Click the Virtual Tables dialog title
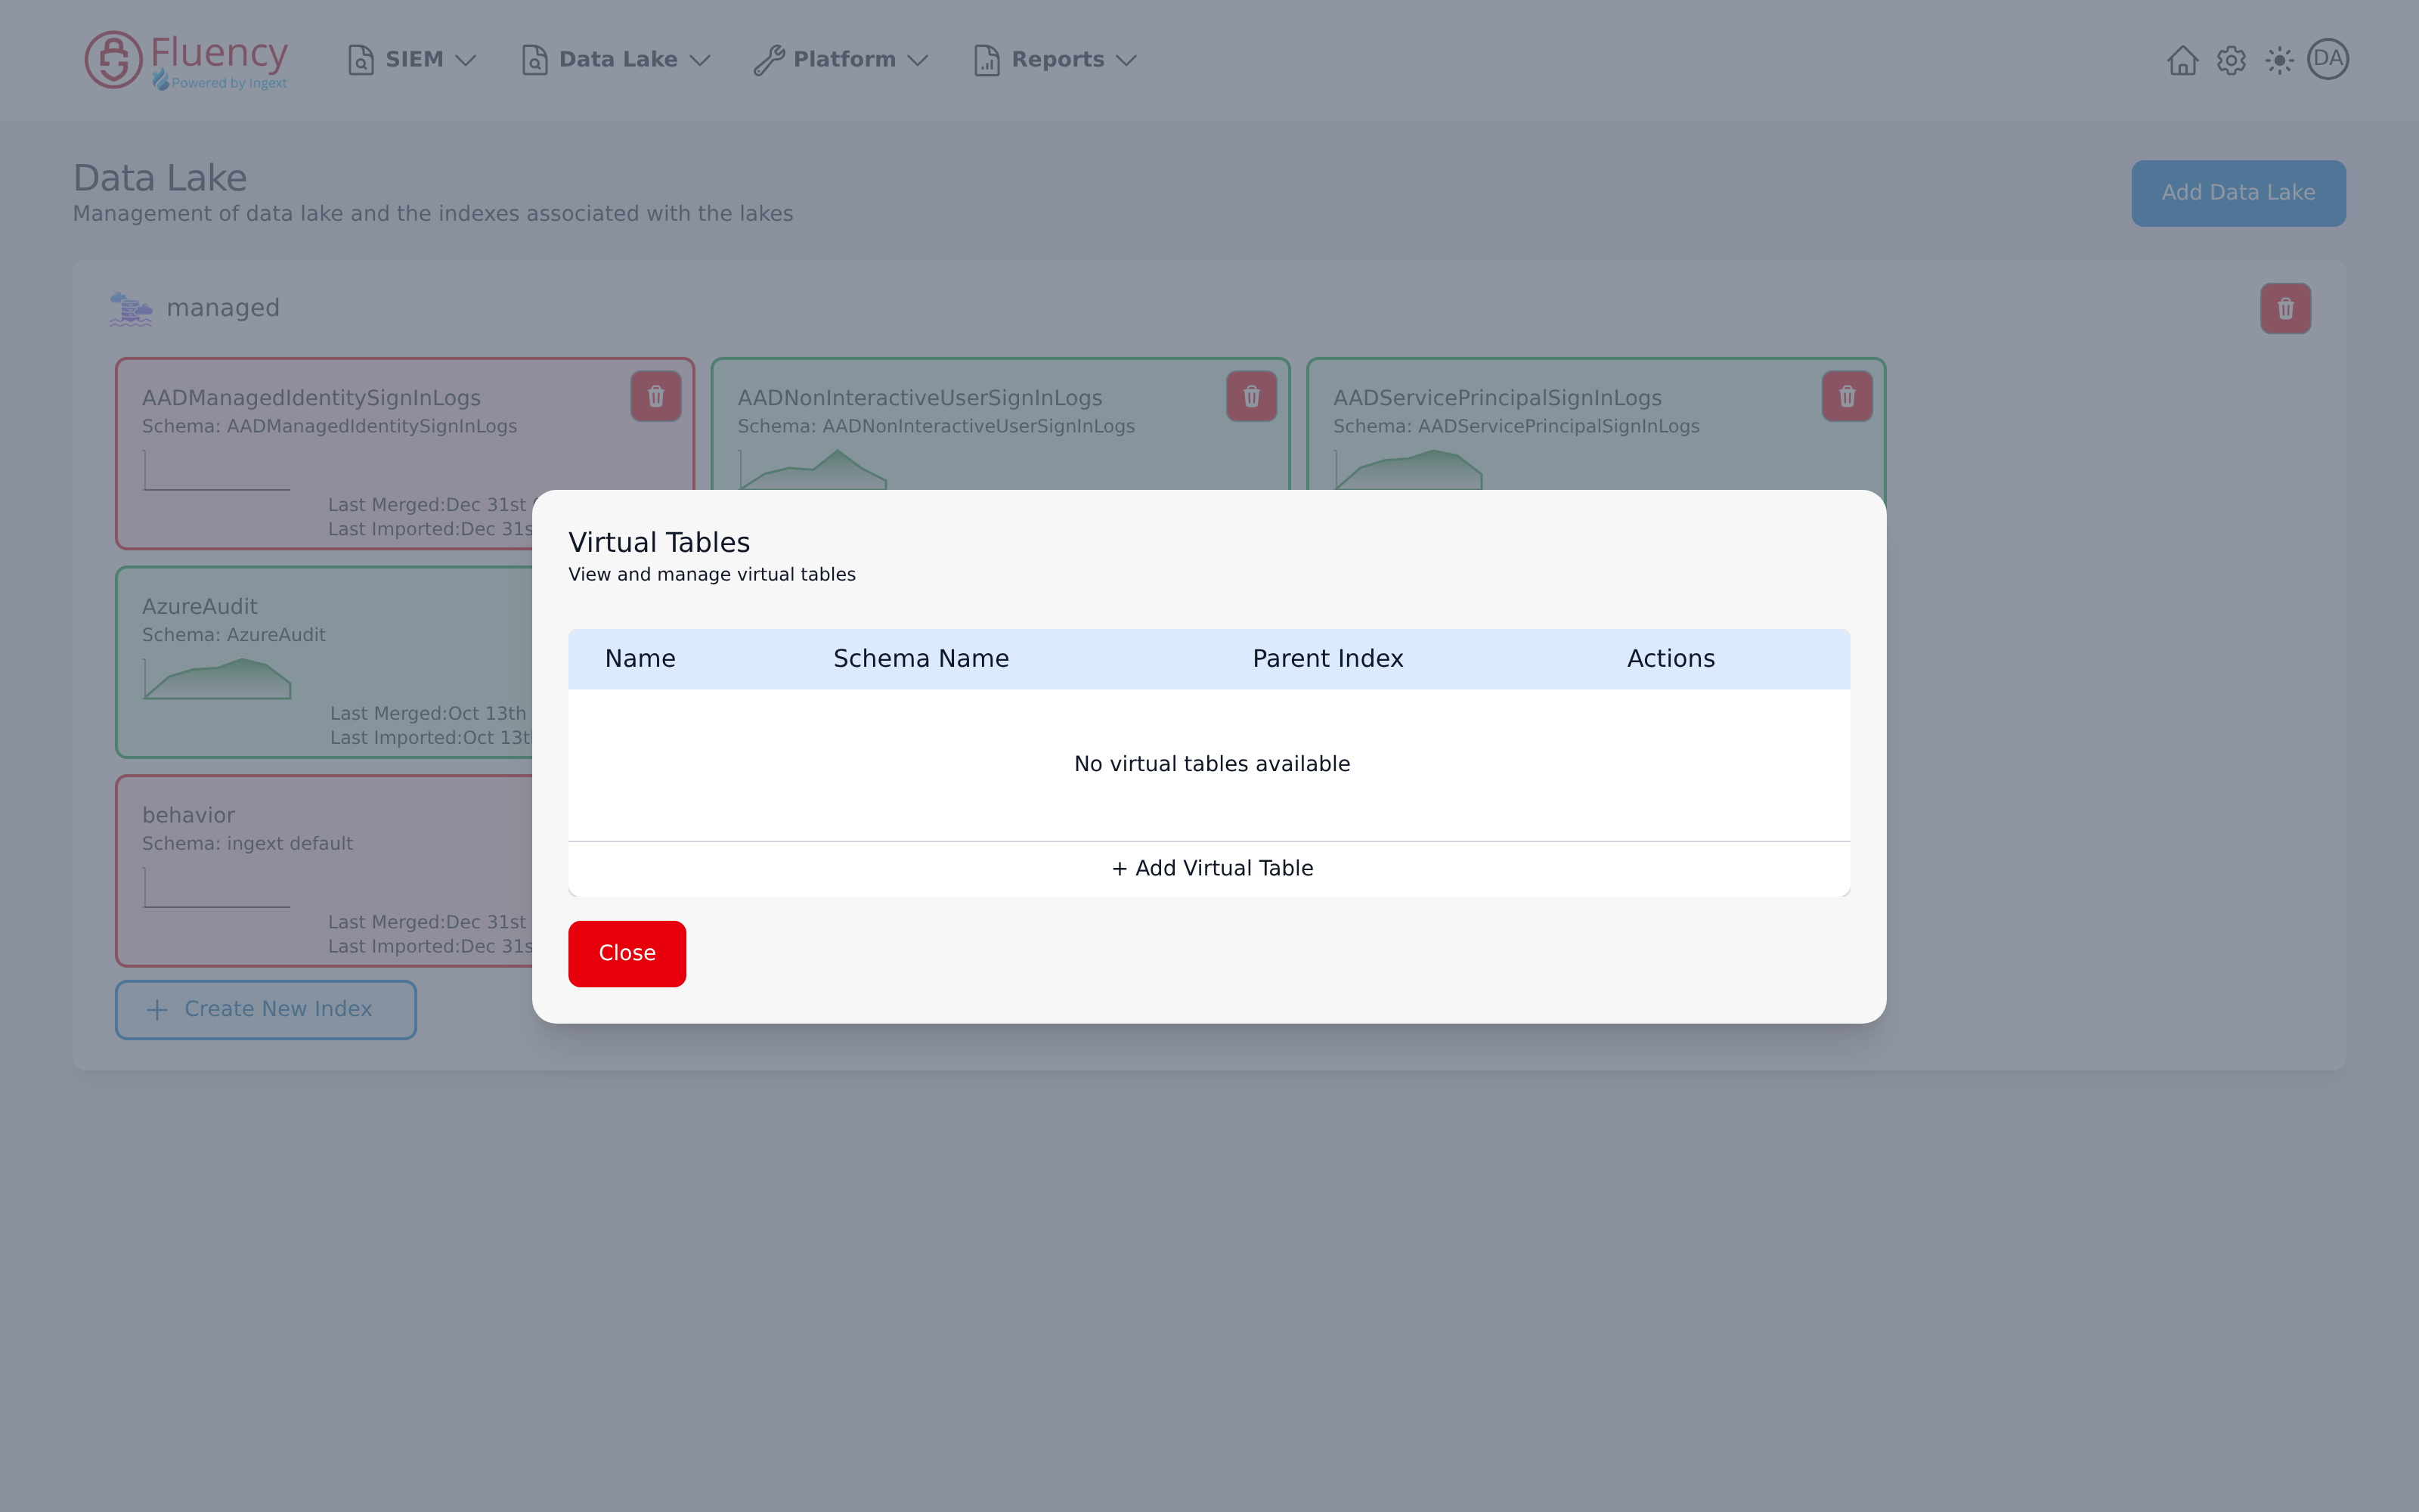2419x1512 pixels. (x=658, y=543)
